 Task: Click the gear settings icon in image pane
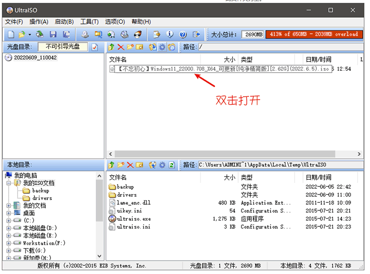click(162, 47)
